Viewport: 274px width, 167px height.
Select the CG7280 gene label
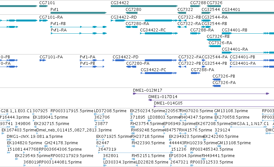click(x=133, y=10)
